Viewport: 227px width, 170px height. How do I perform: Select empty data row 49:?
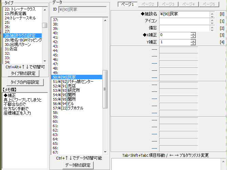[77, 73]
